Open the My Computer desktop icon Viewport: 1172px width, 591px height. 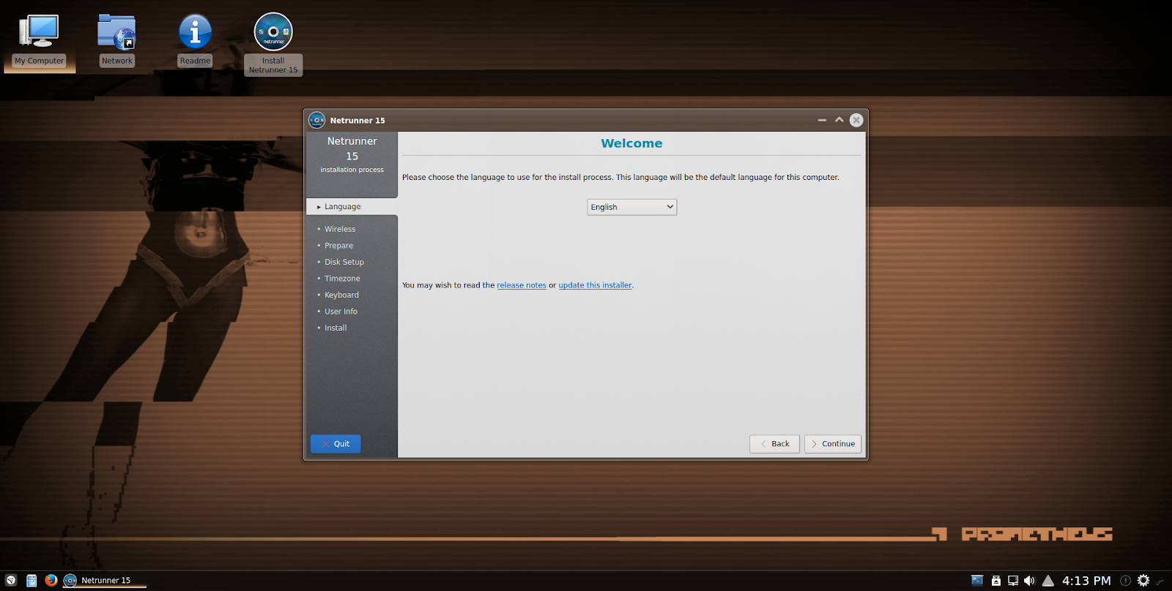[x=39, y=41]
